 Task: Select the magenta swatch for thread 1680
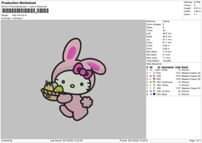154,79
